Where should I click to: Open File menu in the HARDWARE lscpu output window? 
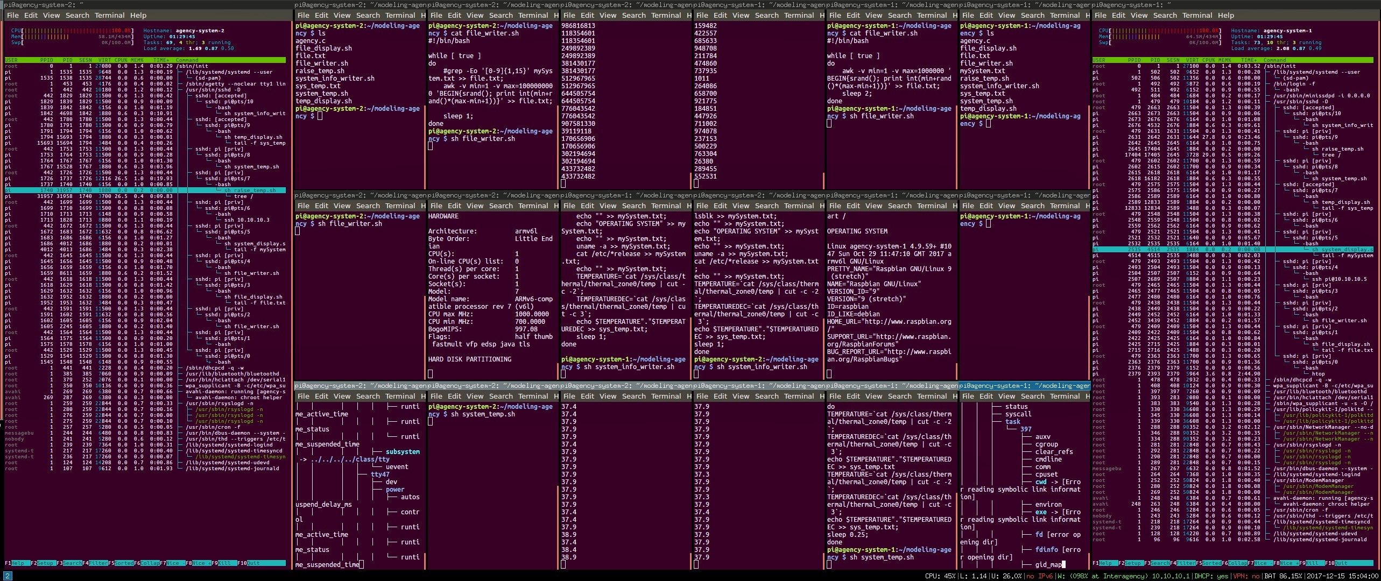click(x=436, y=206)
